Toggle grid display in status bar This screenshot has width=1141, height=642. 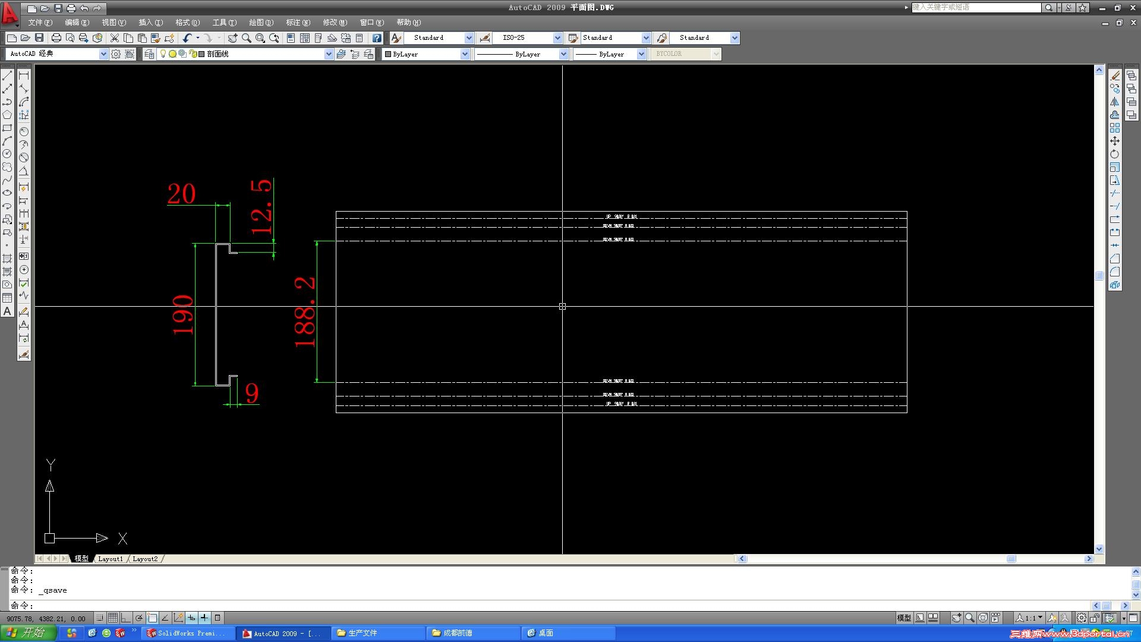pyautogui.click(x=112, y=618)
